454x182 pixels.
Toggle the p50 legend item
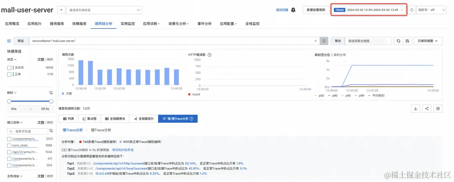coord(320,95)
